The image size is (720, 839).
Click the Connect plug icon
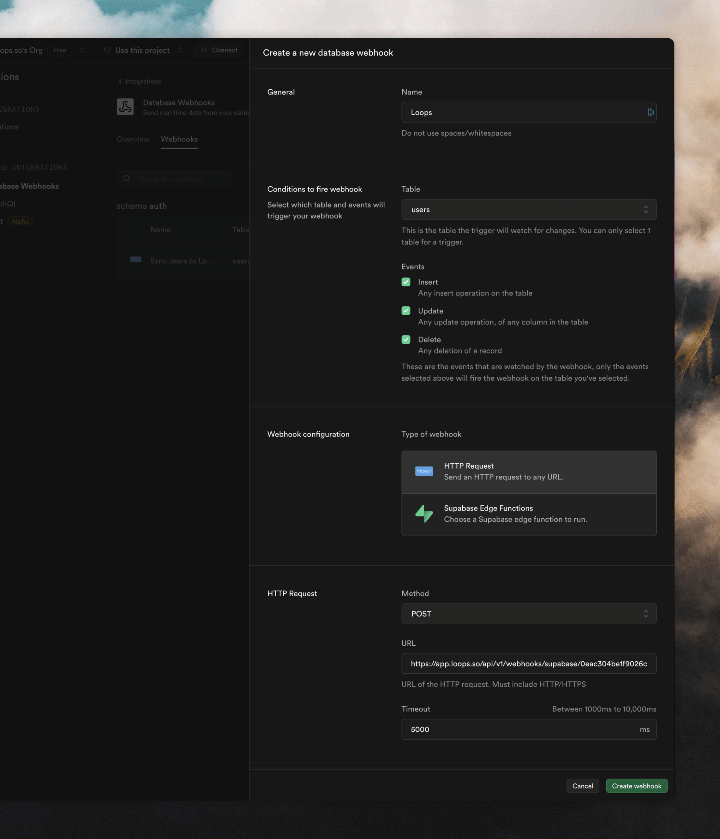click(204, 50)
